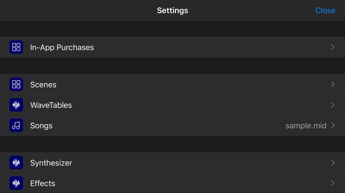Click the sample.mid song value
The width and height of the screenshot is (345, 193).
[306, 125]
